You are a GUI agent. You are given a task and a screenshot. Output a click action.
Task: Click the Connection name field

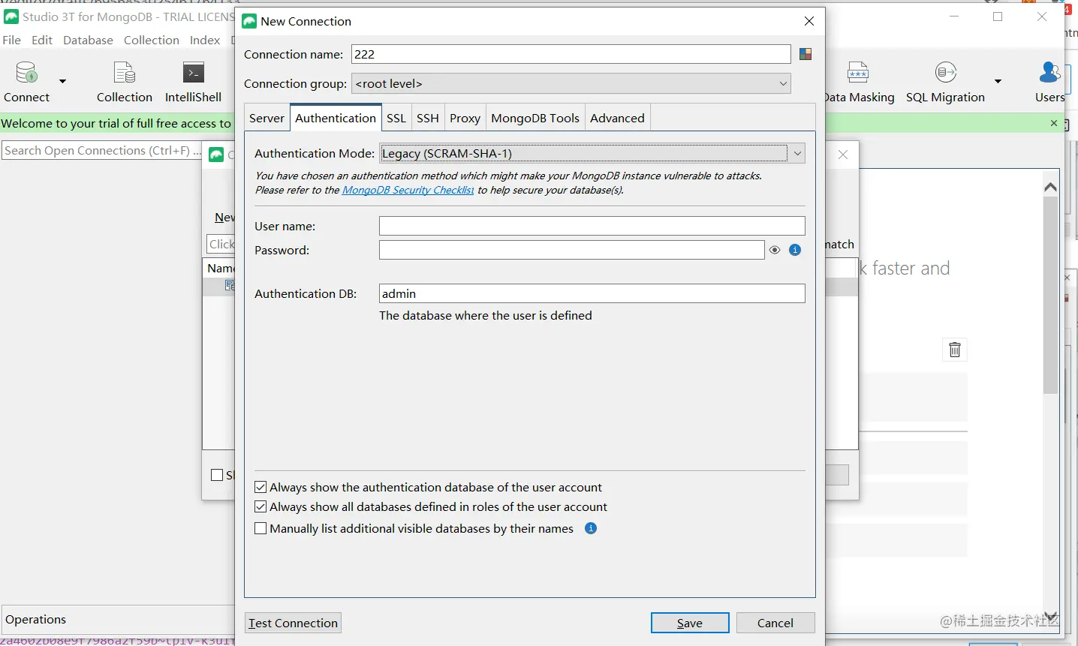click(571, 54)
